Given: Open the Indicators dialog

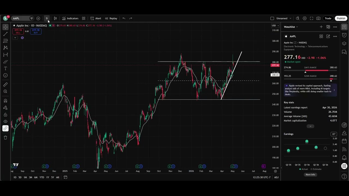Looking at the screenshot, I should click(x=70, y=18).
